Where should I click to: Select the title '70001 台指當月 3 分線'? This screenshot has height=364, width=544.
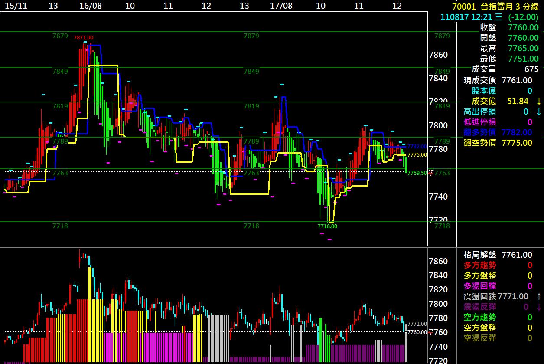coord(495,6)
